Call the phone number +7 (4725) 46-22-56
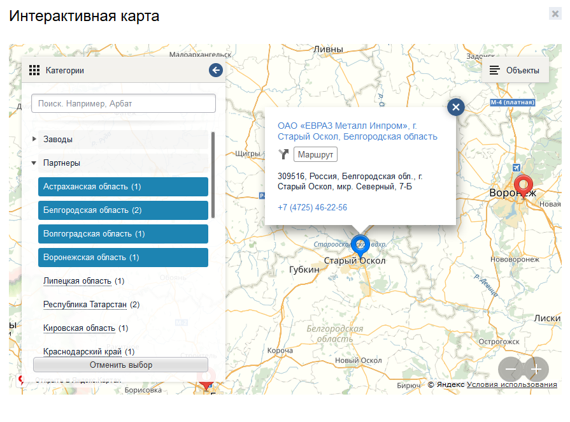The height and width of the screenshot is (422, 570). tap(312, 207)
